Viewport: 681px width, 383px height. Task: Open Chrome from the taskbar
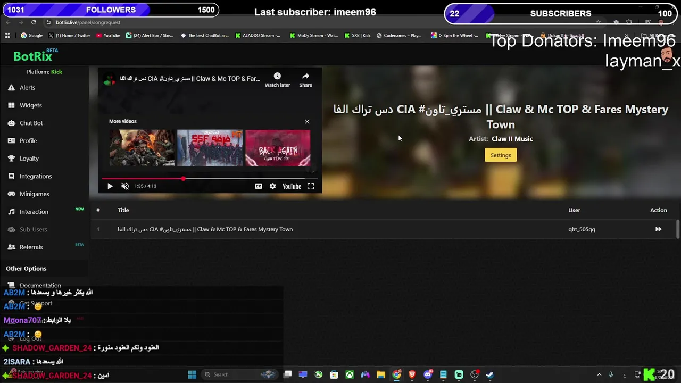point(396,374)
